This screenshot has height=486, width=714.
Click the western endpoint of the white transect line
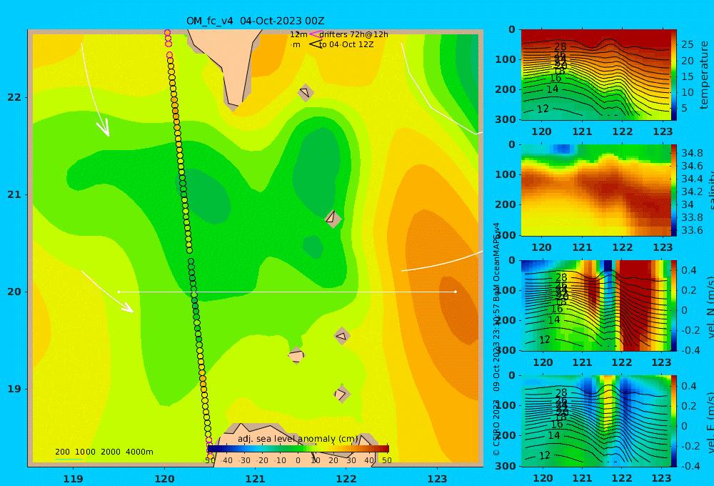point(119,292)
